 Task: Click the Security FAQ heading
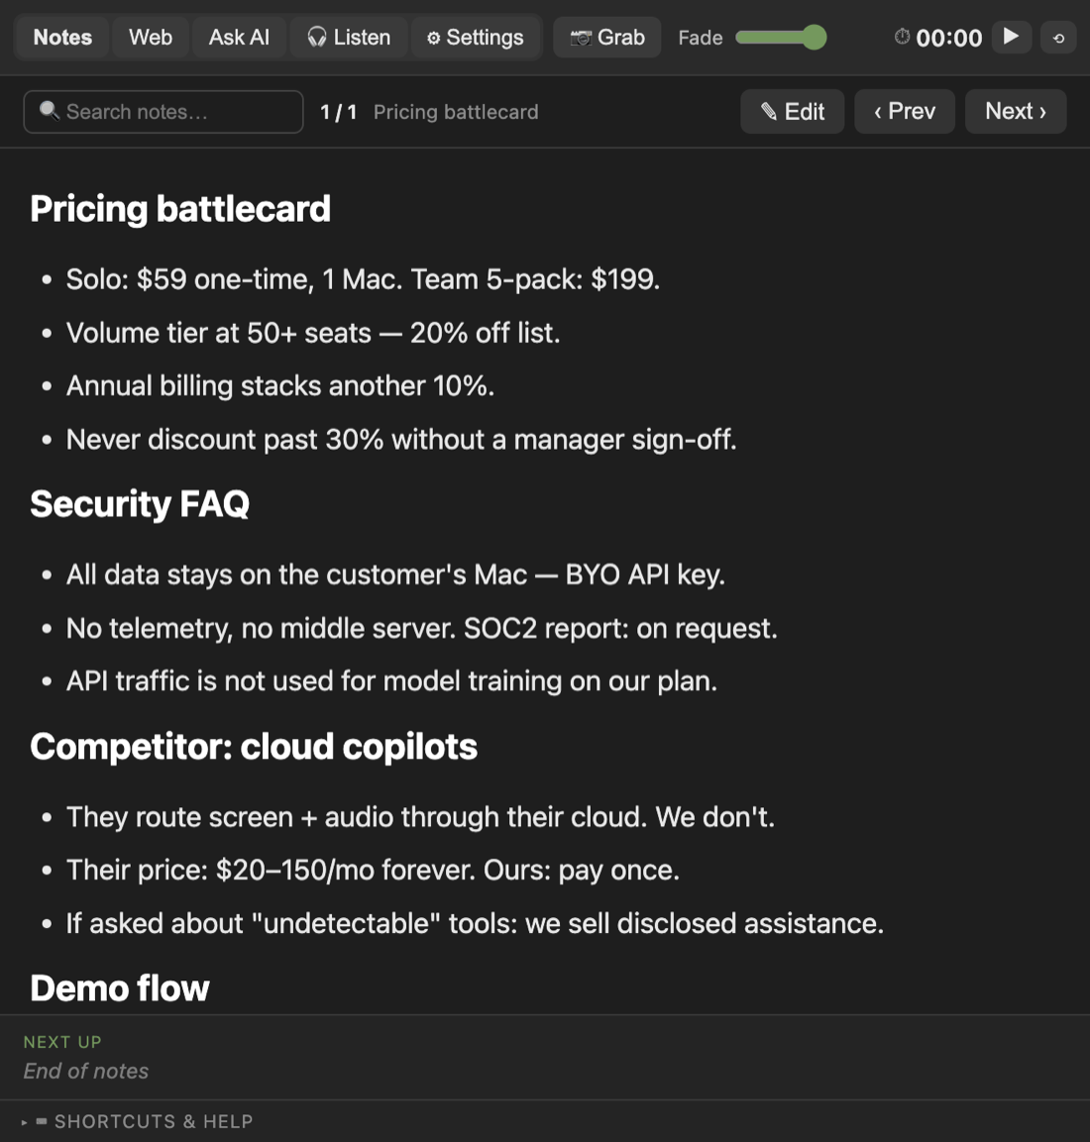click(140, 504)
